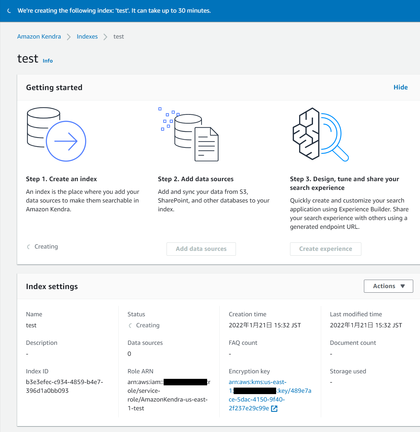Open external link icon beside encryption key

274,409
